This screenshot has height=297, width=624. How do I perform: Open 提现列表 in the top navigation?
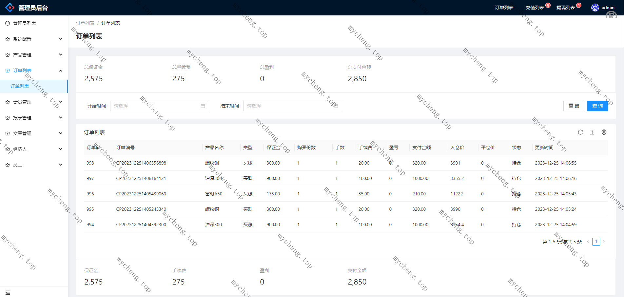565,8
